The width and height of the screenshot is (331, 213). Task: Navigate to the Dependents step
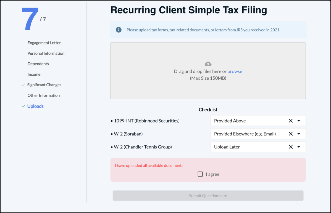pyautogui.click(x=38, y=64)
